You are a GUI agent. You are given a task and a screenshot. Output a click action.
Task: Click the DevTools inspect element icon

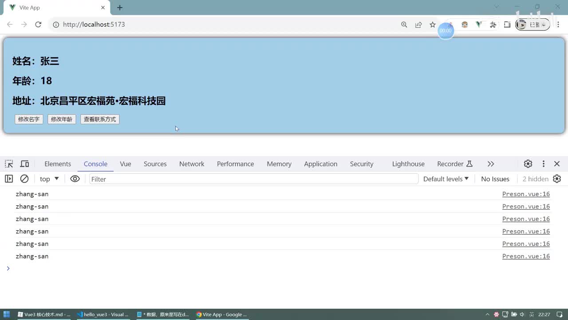click(x=9, y=164)
